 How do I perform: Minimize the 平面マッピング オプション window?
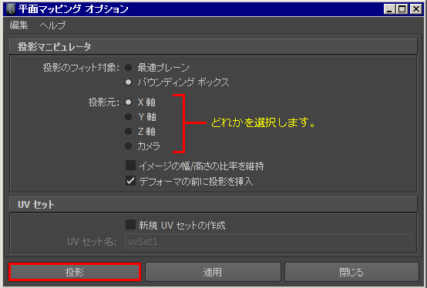(x=389, y=9)
